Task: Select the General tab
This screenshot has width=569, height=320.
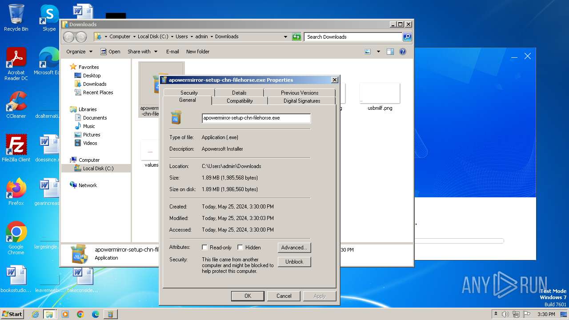Action: pos(188,100)
